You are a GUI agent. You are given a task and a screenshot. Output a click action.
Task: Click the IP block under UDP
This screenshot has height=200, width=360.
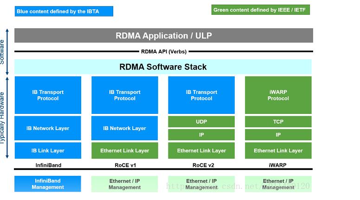pyautogui.click(x=201, y=135)
